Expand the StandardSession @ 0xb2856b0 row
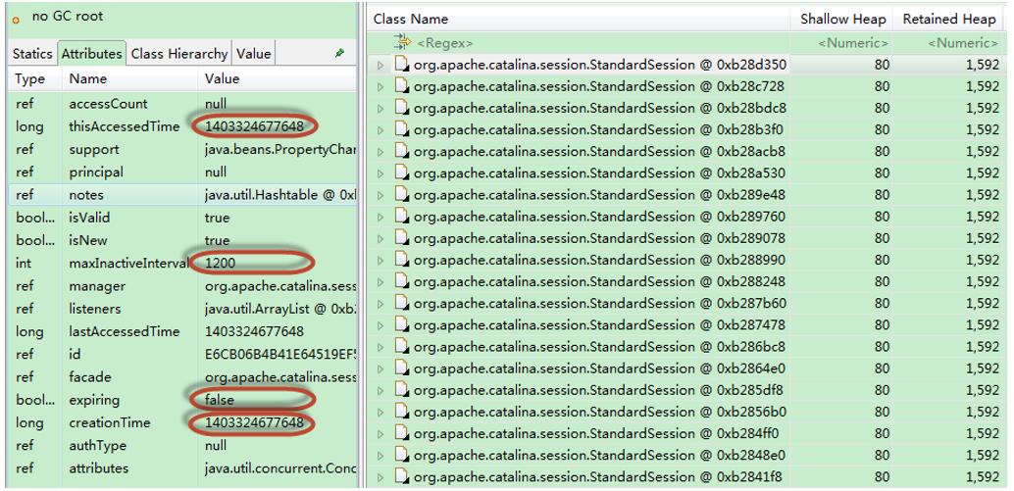Screen dimensions: 1014x491 coord(381,412)
